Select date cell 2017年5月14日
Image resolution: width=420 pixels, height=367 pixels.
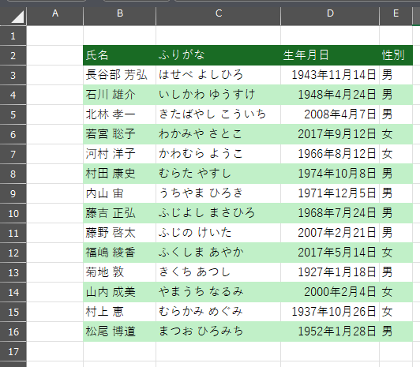coord(330,253)
